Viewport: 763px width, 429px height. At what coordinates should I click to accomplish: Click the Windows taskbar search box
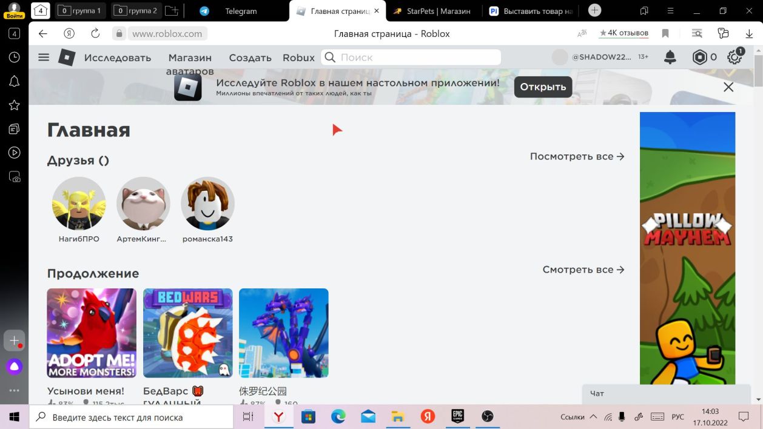[x=131, y=417]
